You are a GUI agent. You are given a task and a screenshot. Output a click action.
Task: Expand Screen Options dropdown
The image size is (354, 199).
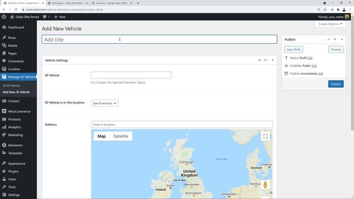point(330,24)
